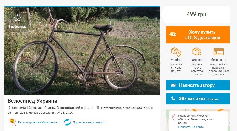Reveal phone number via 'Показать' link
The height and width of the screenshot is (131, 237).
(x=213, y=99)
